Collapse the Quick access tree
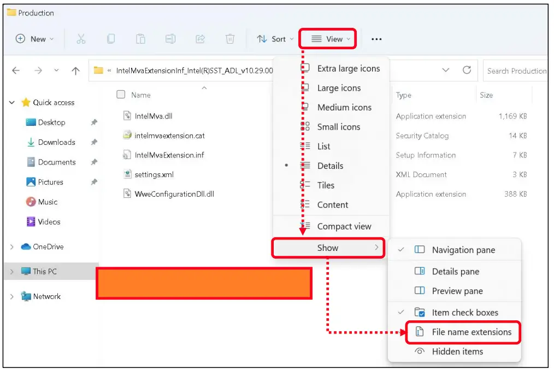 coord(11,103)
